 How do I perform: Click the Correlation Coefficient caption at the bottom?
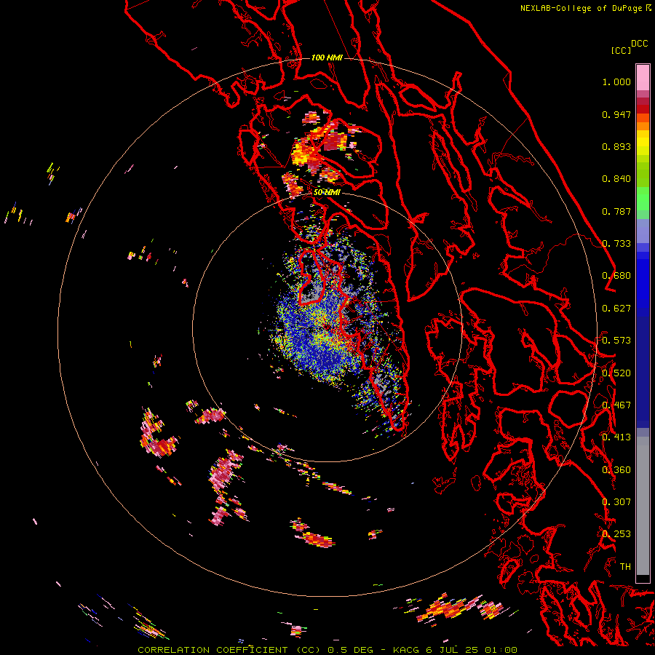(327, 650)
